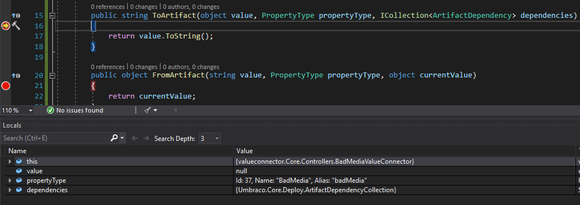This screenshot has width=580, height=205.
Task: Click the object icon beside 'this' variable
Action: pos(19,162)
